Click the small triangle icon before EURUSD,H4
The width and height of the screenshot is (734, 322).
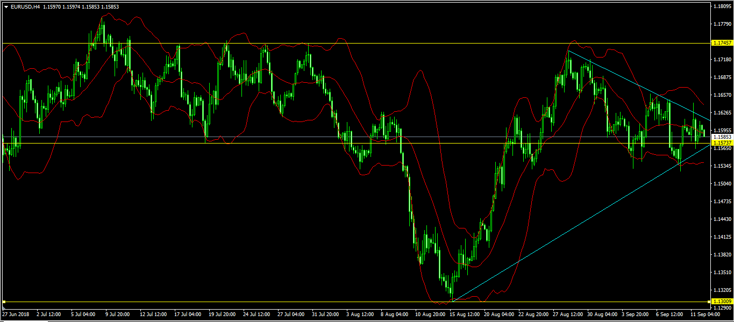tap(6, 7)
